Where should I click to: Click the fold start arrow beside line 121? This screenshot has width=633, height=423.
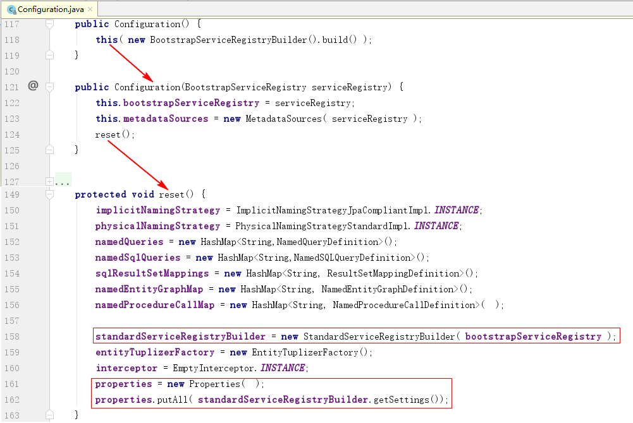click(x=49, y=86)
